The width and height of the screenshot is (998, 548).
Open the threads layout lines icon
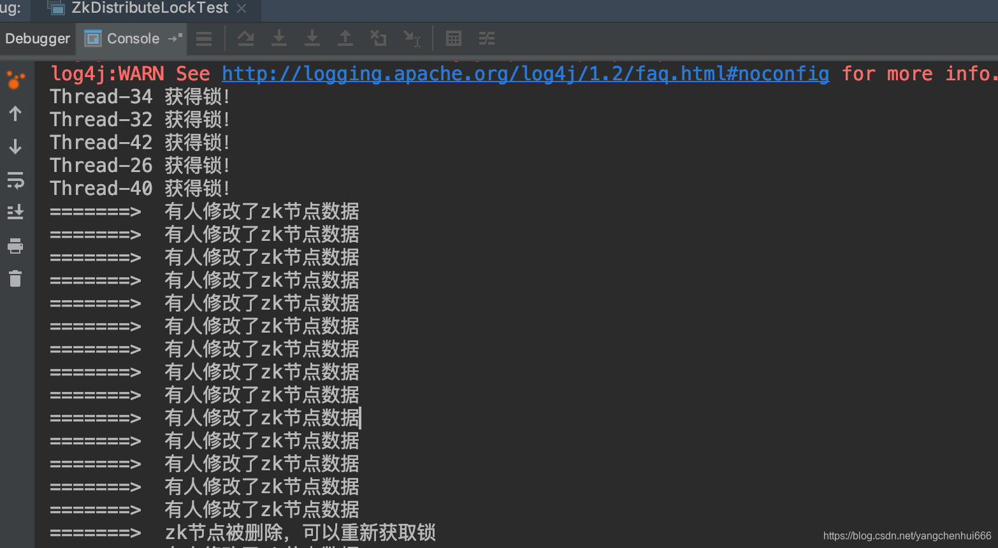click(x=204, y=39)
